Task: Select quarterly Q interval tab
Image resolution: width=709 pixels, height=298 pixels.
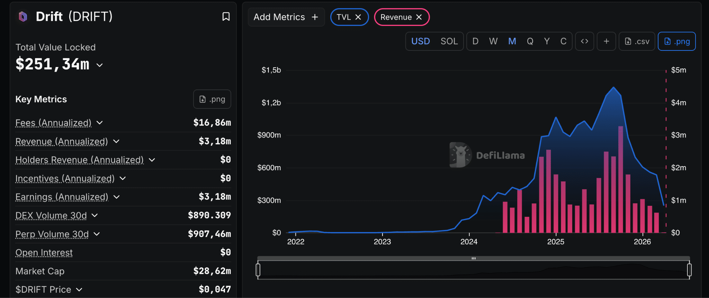Action: pos(530,41)
